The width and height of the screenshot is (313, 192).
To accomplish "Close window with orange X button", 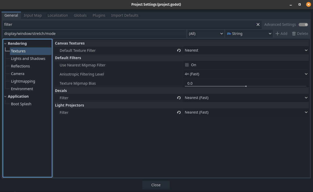I will pos(308,4).
